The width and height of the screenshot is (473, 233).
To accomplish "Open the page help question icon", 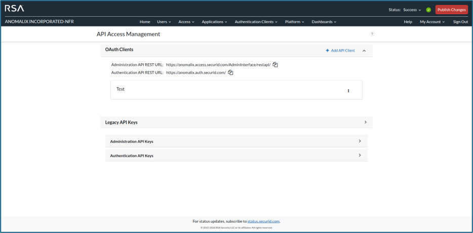I will tap(372, 34).
